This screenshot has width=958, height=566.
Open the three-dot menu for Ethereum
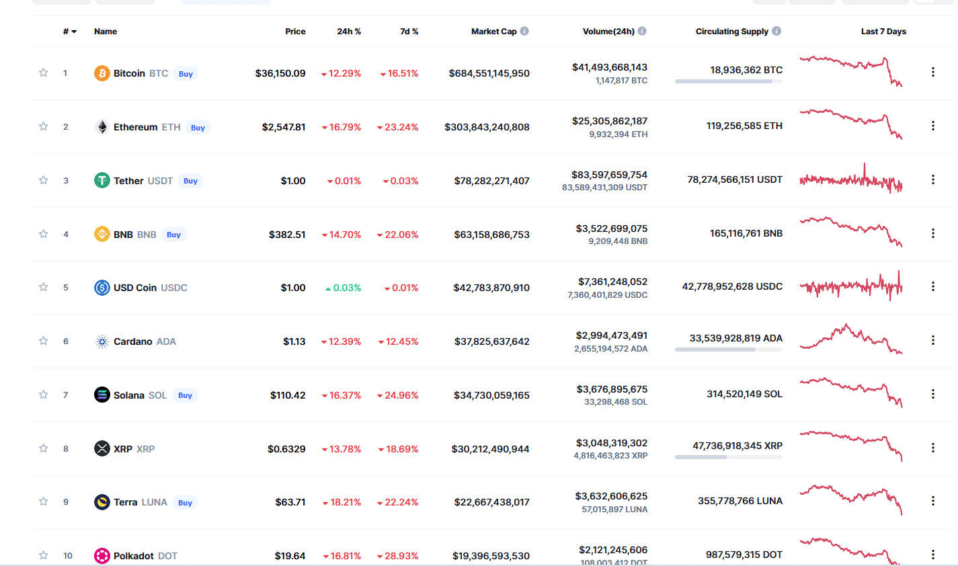coord(933,126)
